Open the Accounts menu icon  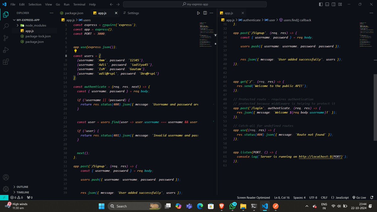6,177
